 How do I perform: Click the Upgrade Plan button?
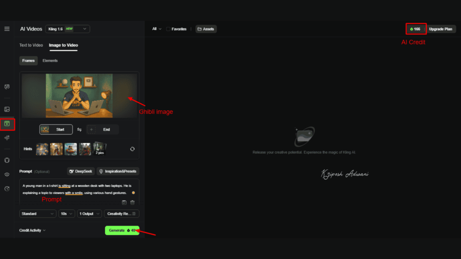441,29
